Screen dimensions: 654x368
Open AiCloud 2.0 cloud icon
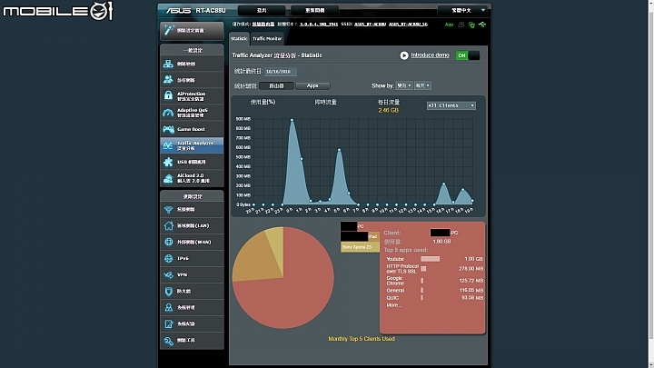pos(168,178)
